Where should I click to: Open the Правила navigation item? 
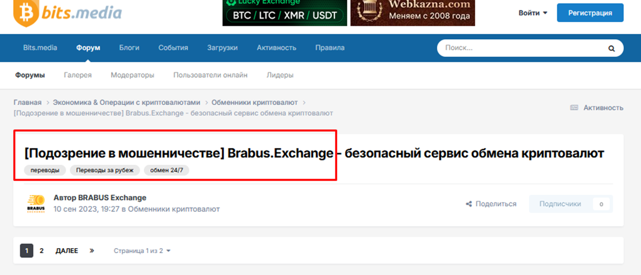point(330,48)
